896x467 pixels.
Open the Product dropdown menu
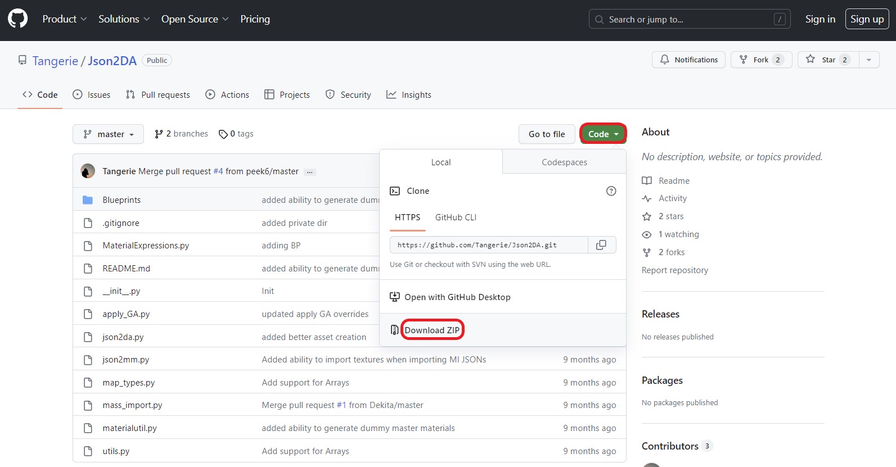[x=65, y=19]
